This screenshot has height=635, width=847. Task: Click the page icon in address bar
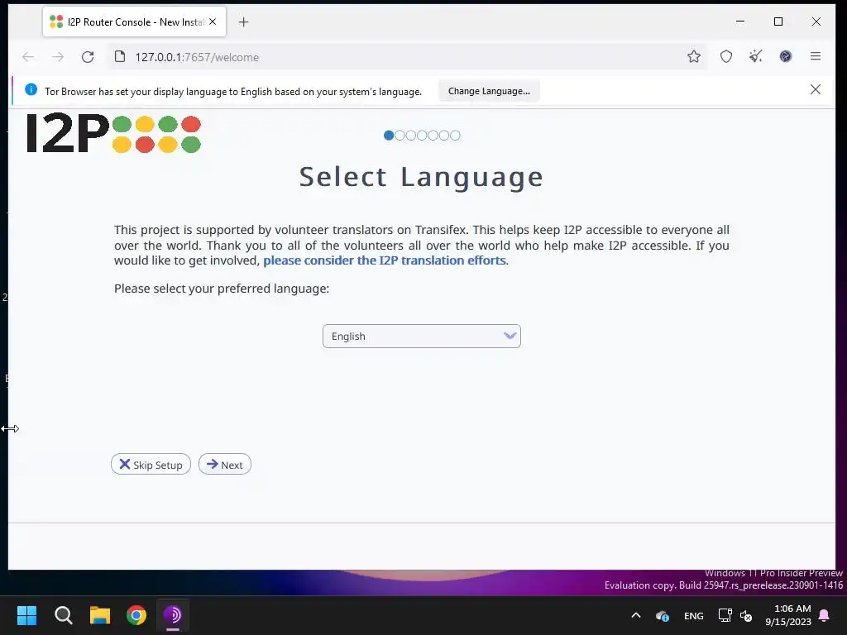[x=120, y=57]
